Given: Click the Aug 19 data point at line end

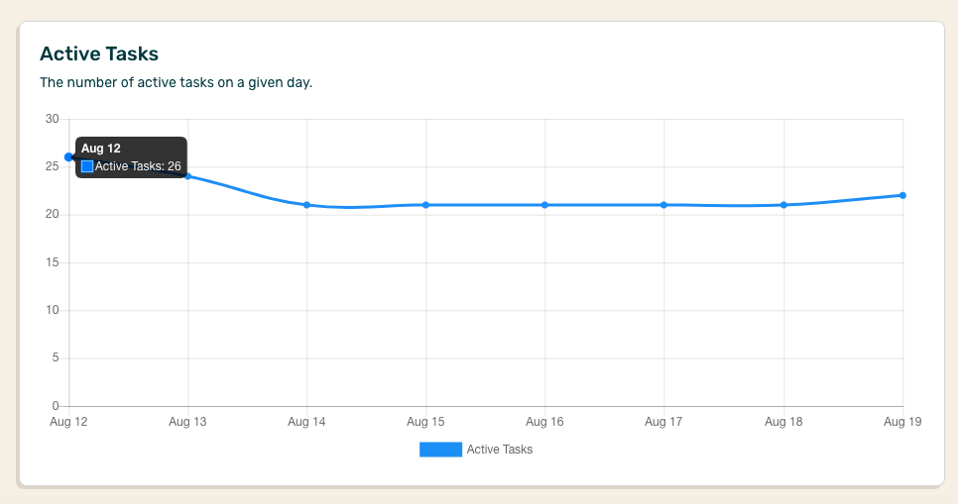Looking at the screenshot, I should click(x=902, y=195).
